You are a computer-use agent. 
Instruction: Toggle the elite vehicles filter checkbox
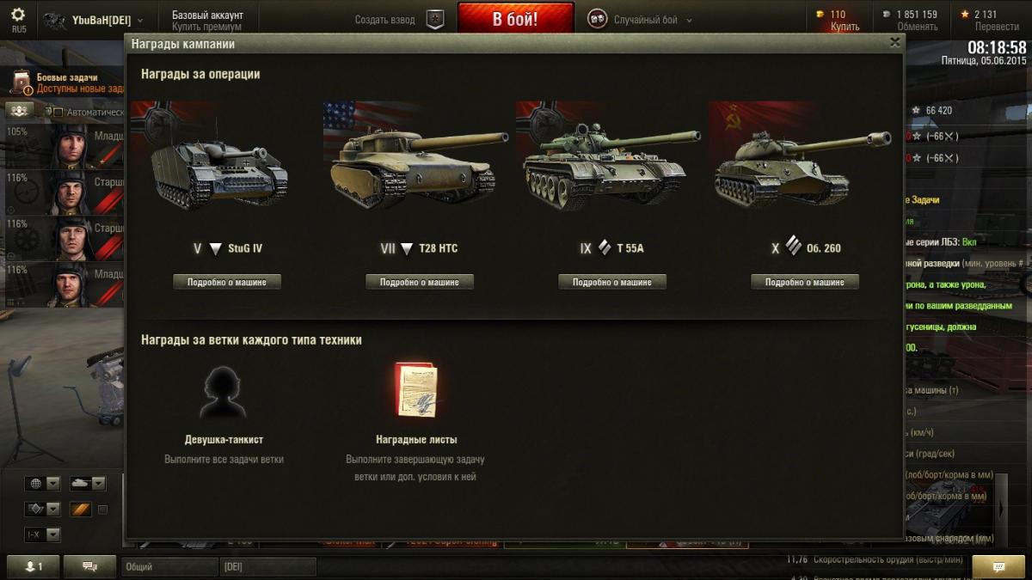pyautogui.click(x=103, y=510)
